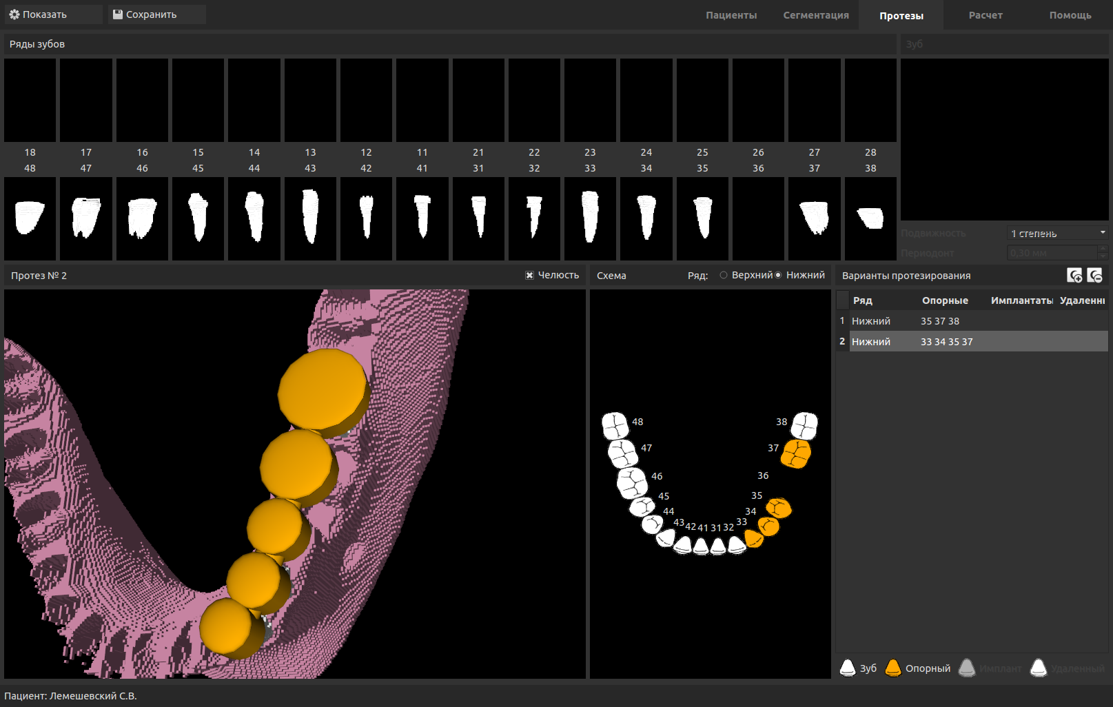Viewport: 1113px width, 707px height.
Task: Open the Расчет tab
Action: [985, 15]
